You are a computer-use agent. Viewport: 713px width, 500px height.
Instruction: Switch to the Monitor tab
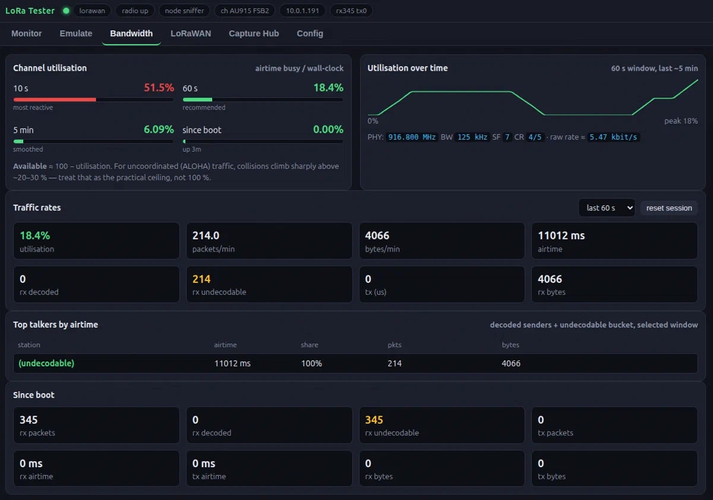pyautogui.click(x=27, y=33)
